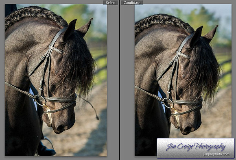Click the Select label above left photo
This screenshot has width=236, height=160.
(111, 3)
